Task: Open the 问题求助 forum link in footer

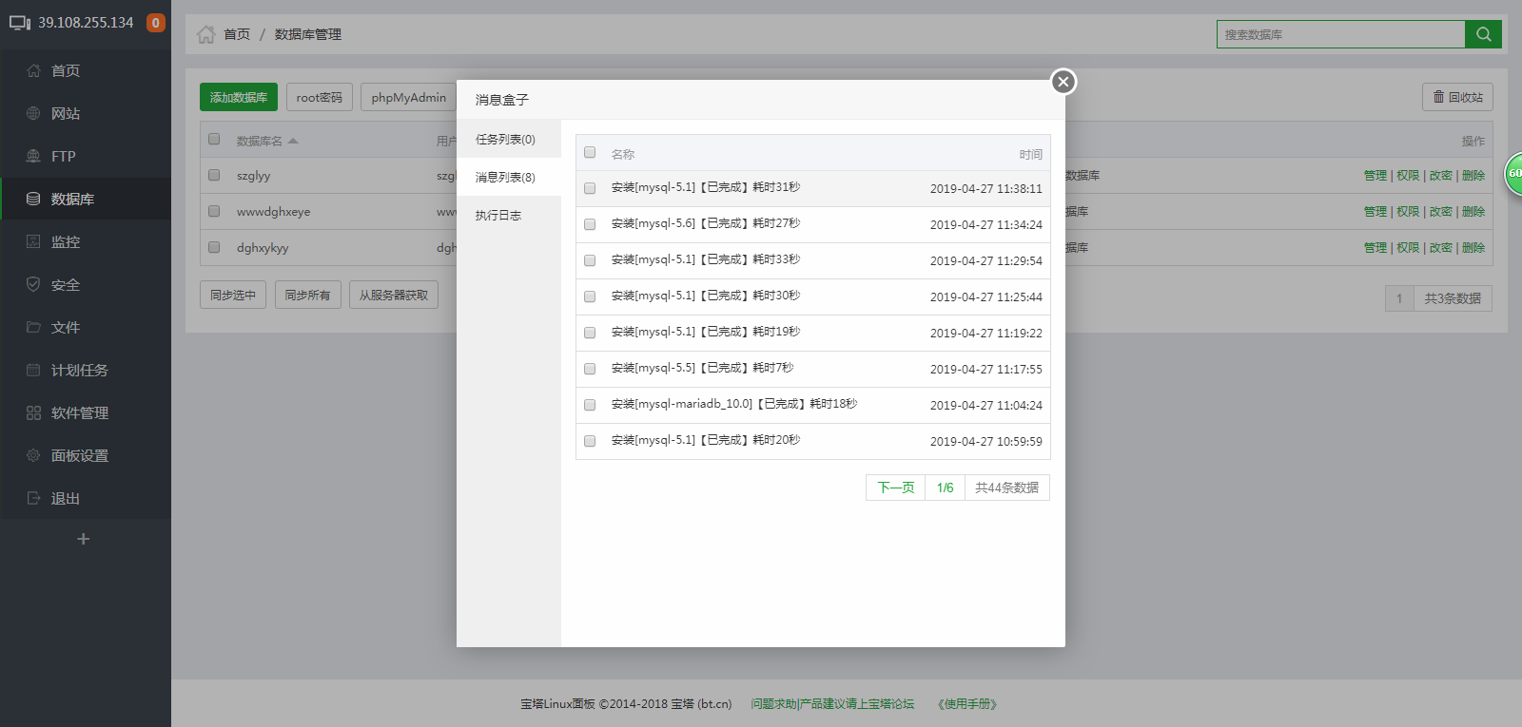Action: (832, 704)
